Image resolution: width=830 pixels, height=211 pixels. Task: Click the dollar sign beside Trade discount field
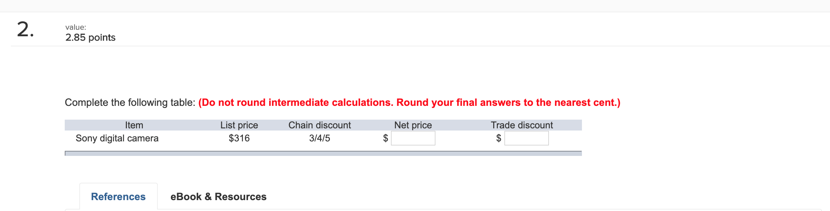(x=498, y=138)
